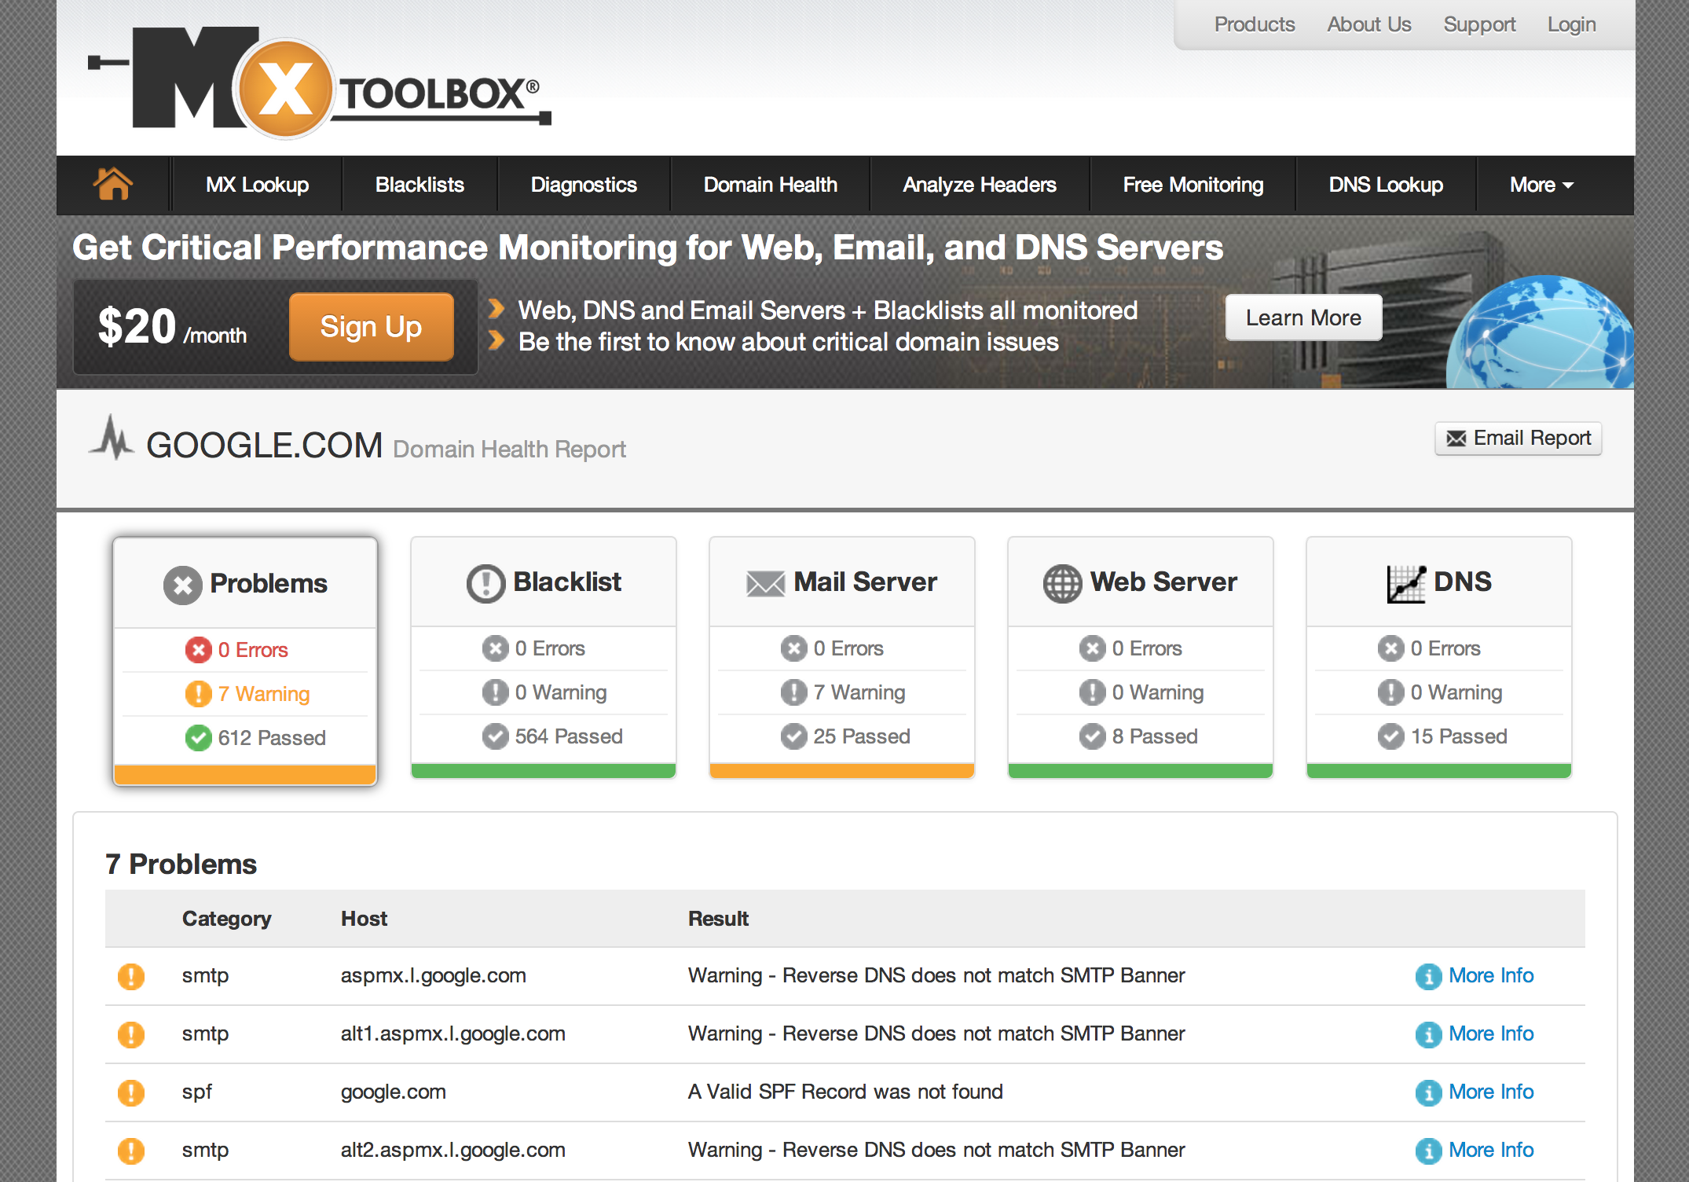This screenshot has width=1689, height=1182.
Task: Click the Products menu item
Action: pyautogui.click(x=1254, y=24)
